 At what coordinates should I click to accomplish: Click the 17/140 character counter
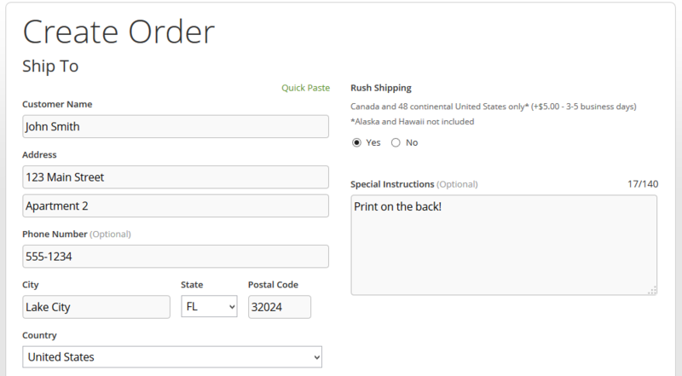(643, 184)
